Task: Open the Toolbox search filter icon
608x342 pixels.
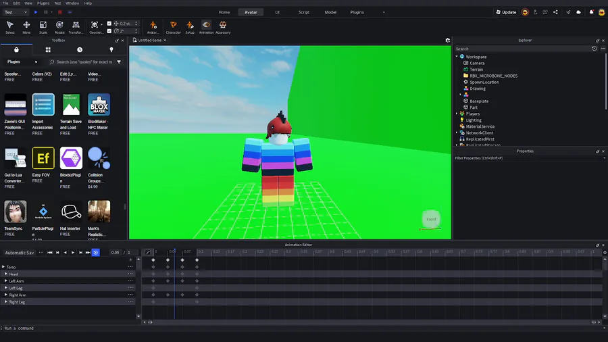Action: click(x=119, y=62)
